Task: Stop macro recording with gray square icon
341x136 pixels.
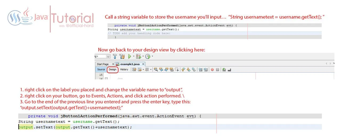Action: 217,70
